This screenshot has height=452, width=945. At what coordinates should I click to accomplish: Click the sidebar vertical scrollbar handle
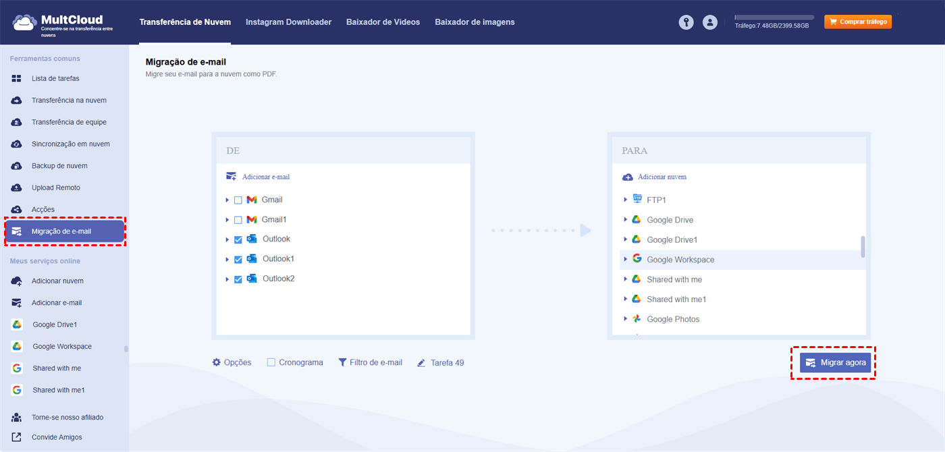126,349
